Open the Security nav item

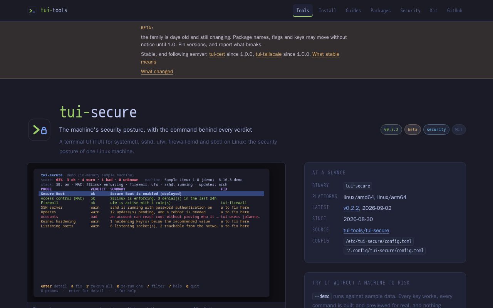(x=410, y=10)
